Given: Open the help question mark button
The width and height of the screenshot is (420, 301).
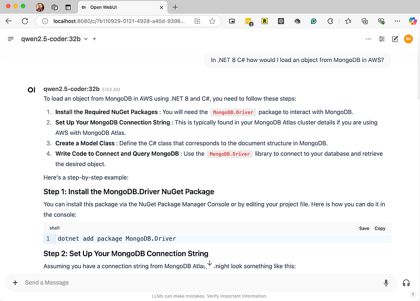Looking at the screenshot, I should point(413,294).
